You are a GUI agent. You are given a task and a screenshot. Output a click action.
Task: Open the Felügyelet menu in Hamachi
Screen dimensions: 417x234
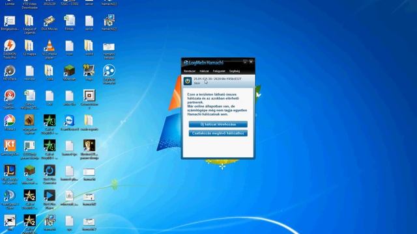(219, 71)
